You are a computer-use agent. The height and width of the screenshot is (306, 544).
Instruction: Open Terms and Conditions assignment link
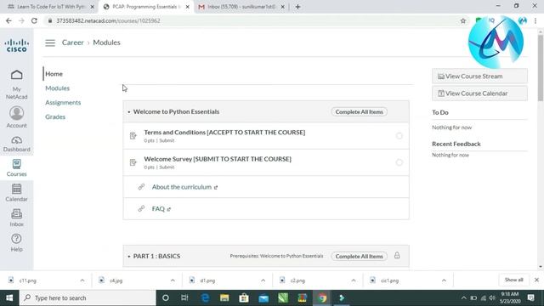click(224, 133)
